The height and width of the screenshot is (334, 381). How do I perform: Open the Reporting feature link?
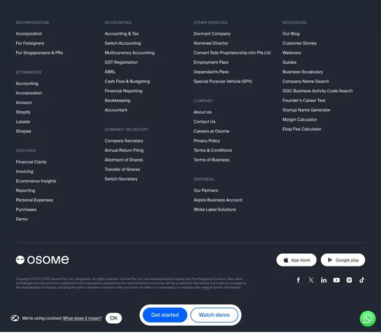[25, 190]
